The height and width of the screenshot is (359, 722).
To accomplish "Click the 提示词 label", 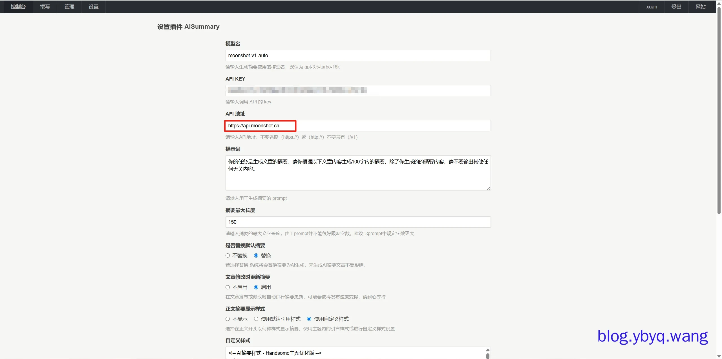I will pos(233,149).
